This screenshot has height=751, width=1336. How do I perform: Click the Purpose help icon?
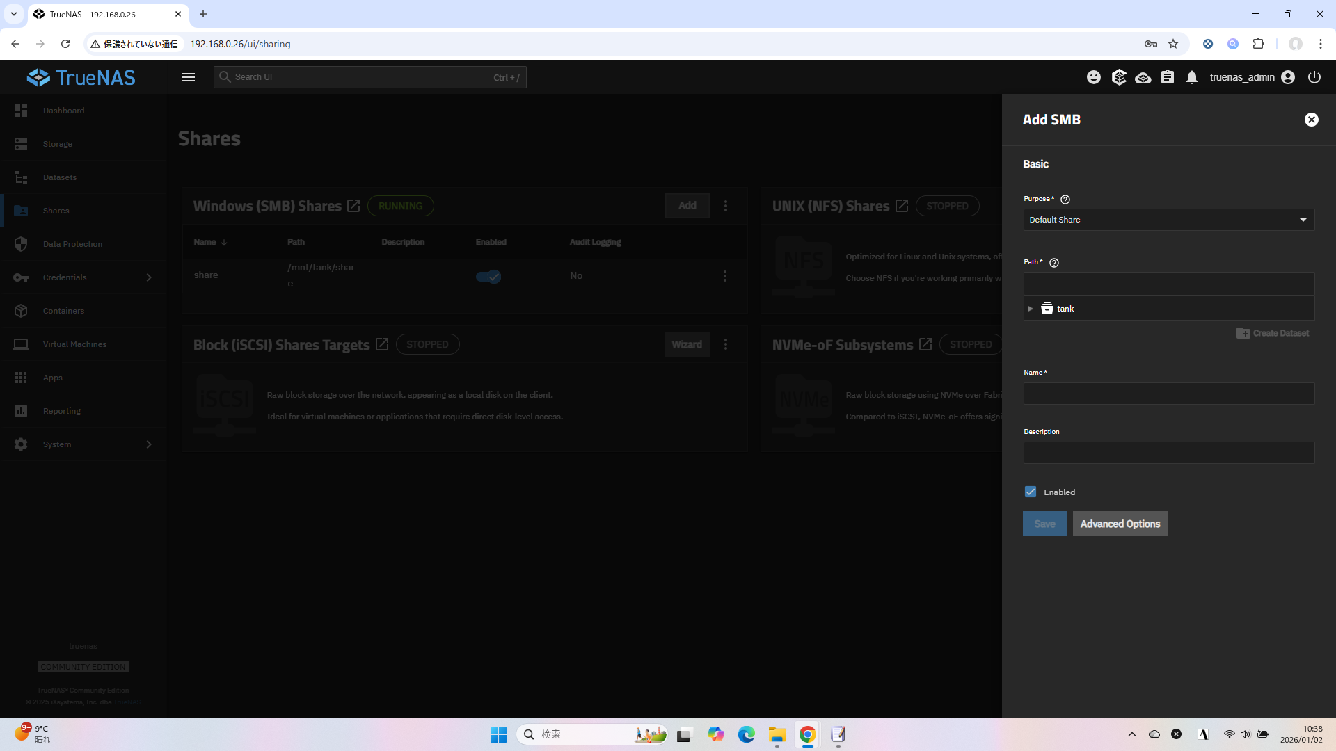coord(1065,200)
